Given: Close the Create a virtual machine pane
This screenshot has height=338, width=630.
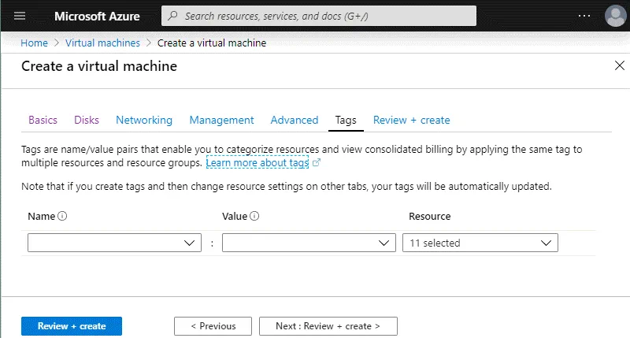Looking at the screenshot, I should [x=619, y=65].
